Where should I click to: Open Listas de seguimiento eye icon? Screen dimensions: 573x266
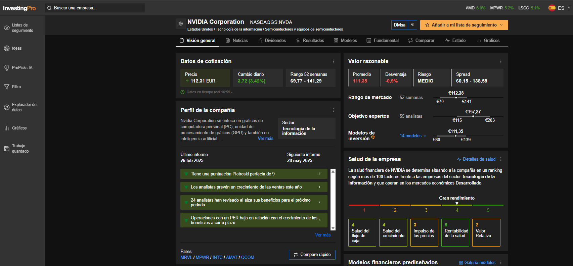click(x=7, y=28)
